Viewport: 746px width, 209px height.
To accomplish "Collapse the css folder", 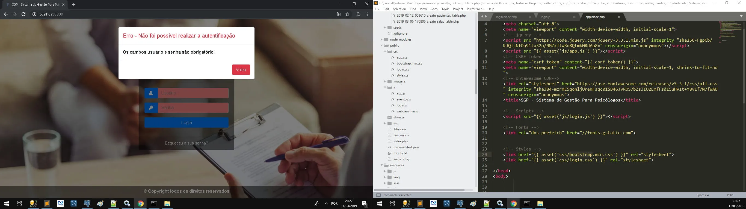I will (x=385, y=51).
